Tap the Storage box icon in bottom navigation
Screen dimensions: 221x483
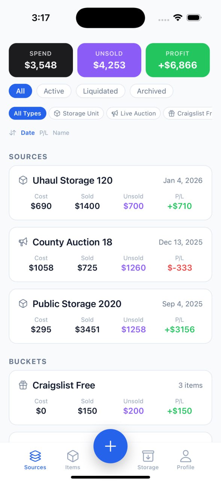148,455
